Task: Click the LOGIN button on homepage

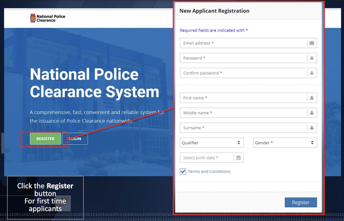Action: point(75,139)
